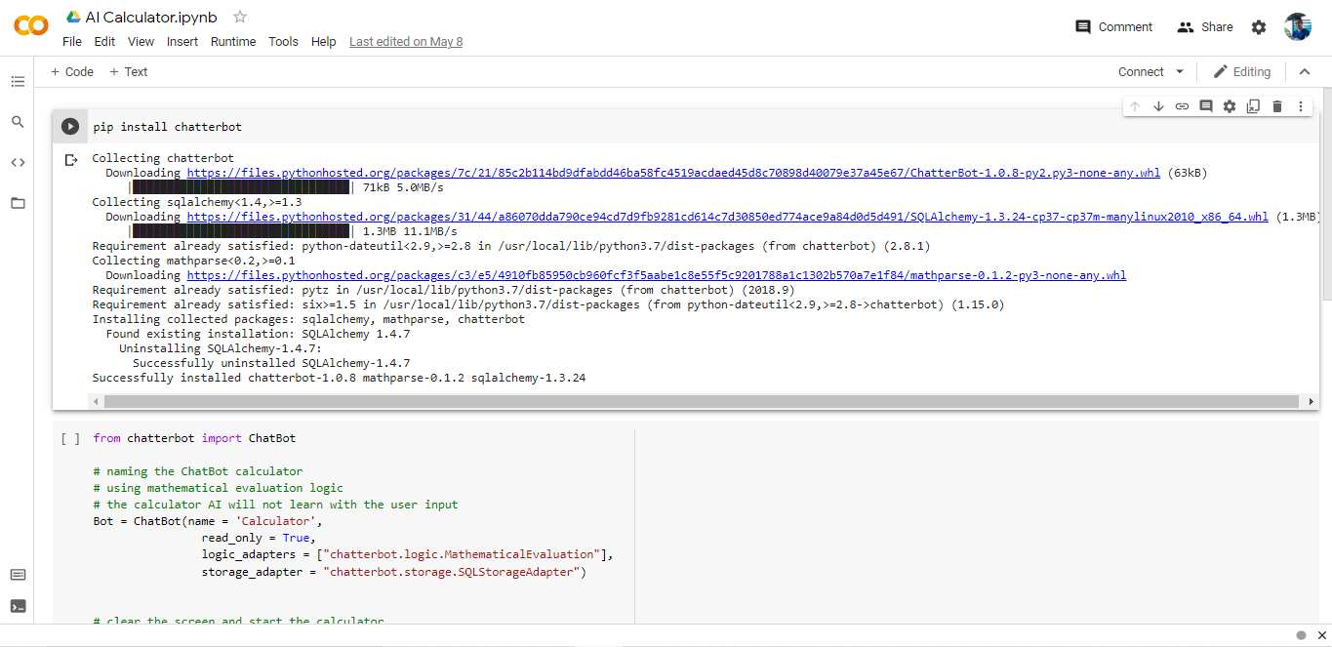Click the output horizontal scrollbar thumb
Screen dimensions: 1332x647
[x=702, y=401]
